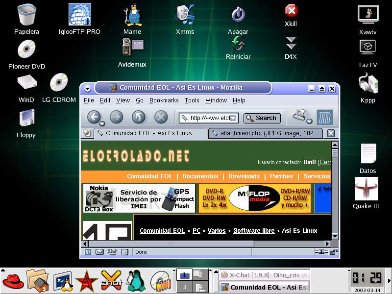Click the Apagar power icon

238,15
